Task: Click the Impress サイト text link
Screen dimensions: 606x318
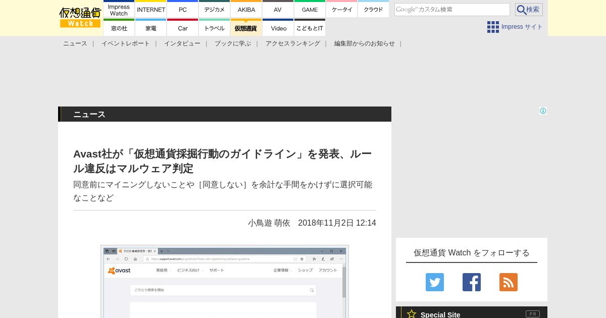Action: point(522,27)
